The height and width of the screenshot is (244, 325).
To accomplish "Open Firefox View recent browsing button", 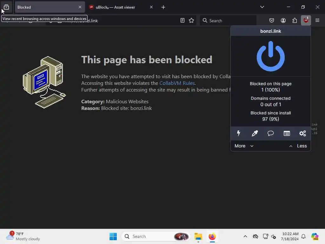I will [6, 7].
